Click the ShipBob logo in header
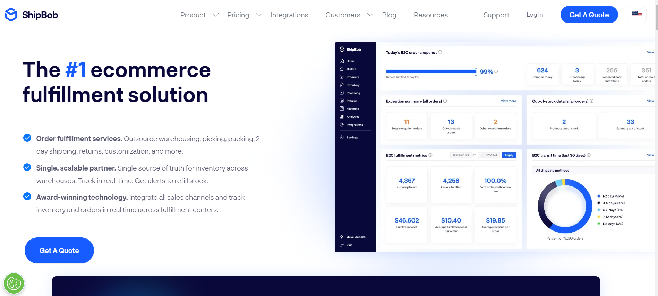Image resolution: width=658 pixels, height=296 pixels. click(x=31, y=15)
